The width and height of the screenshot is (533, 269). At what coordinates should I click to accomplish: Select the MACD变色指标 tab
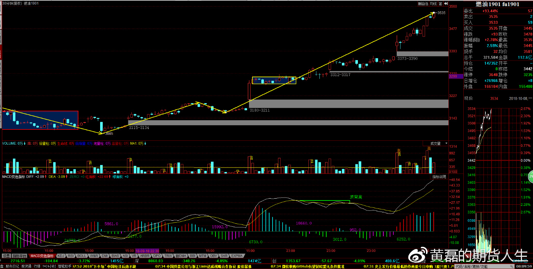42,256
